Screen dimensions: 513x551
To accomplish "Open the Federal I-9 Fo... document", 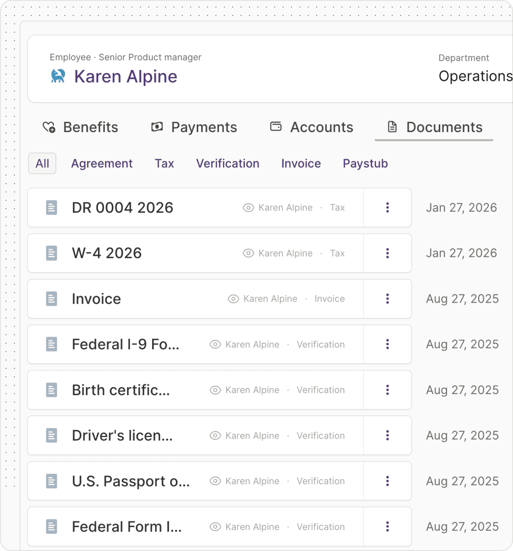I will pyautogui.click(x=125, y=345).
